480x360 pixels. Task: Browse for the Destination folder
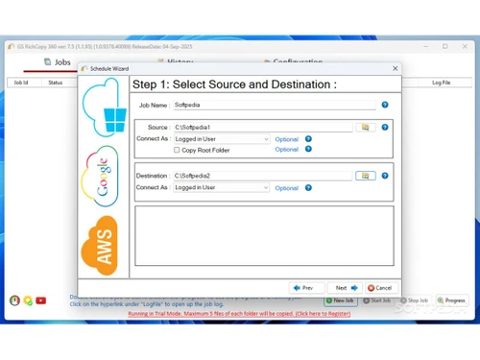coord(366,176)
